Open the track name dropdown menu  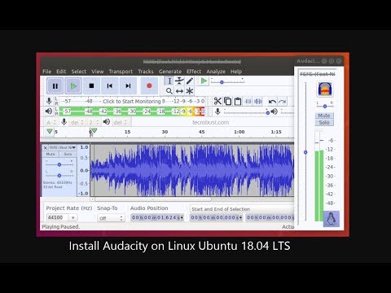click(x=63, y=147)
